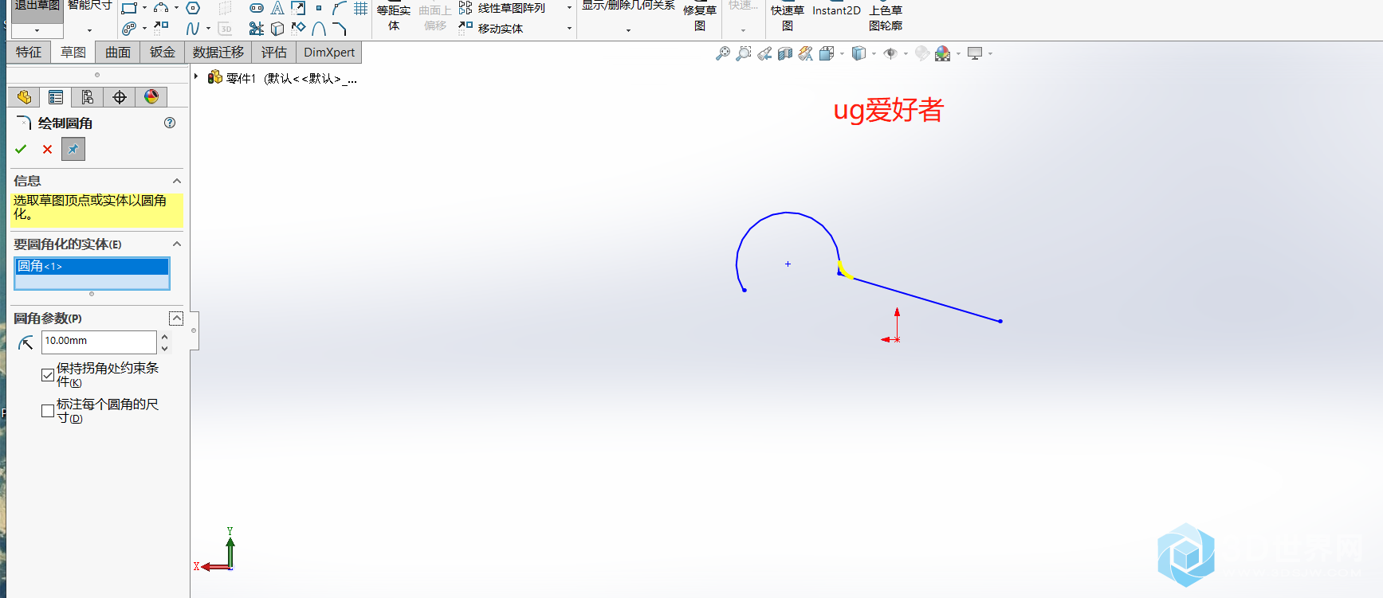The height and width of the screenshot is (598, 1383).
Task: Open the 移动实体 dropdown arrow
Action: pyautogui.click(x=569, y=29)
